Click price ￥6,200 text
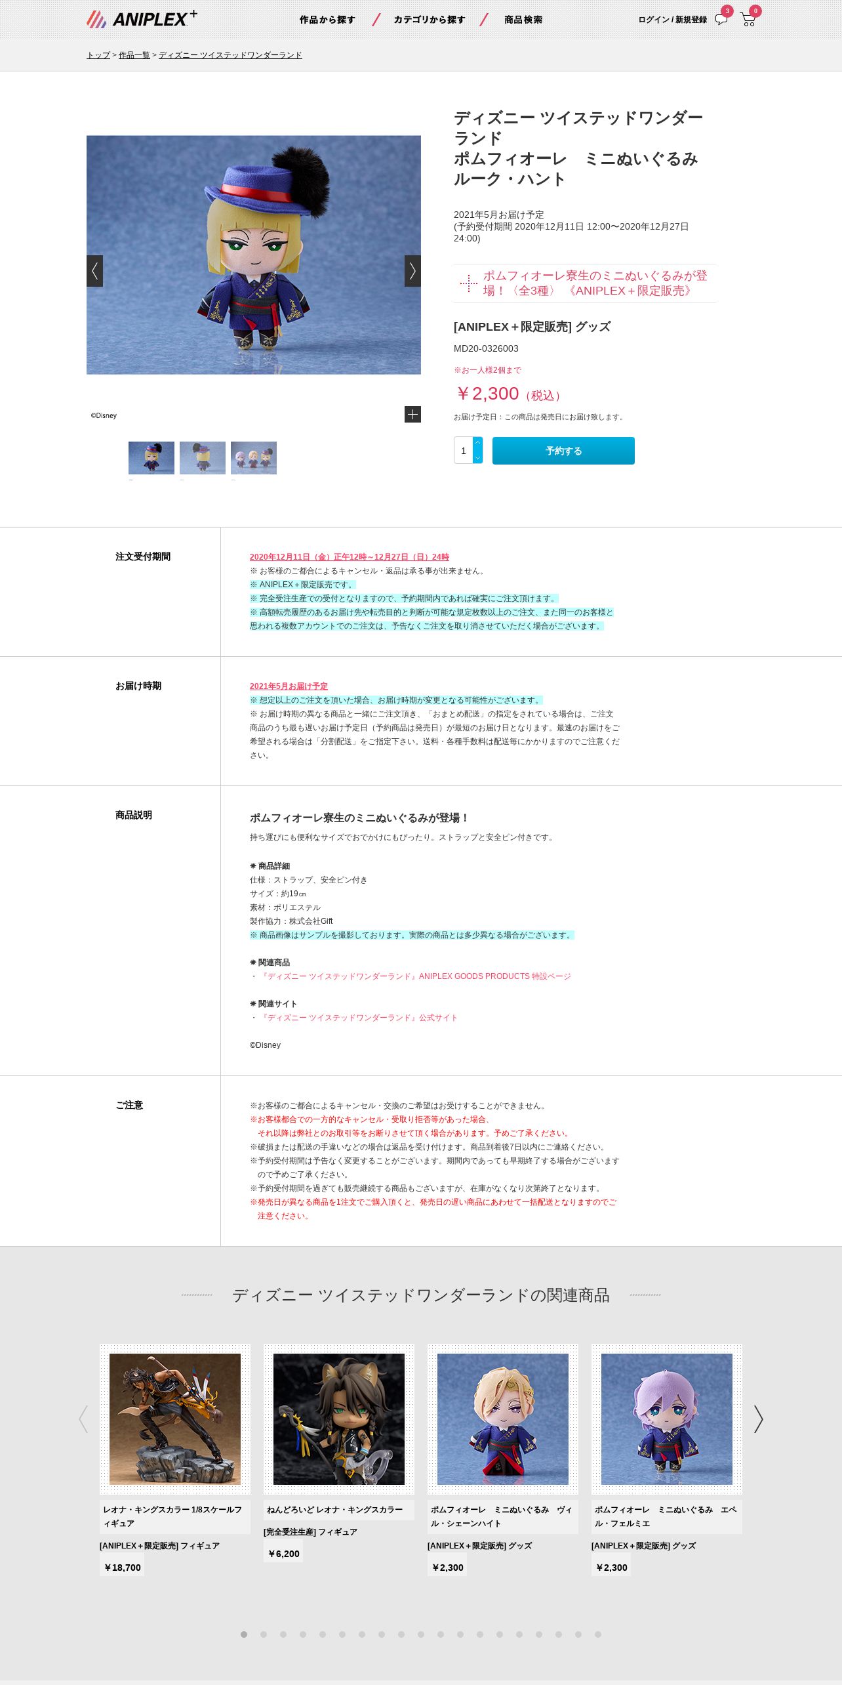The width and height of the screenshot is (842, 1685). 283,1554
